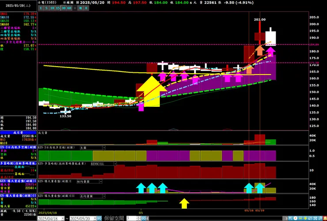
Task: Click the SMA5 legend row showing 179.30
Action: (x=19, y=14)
